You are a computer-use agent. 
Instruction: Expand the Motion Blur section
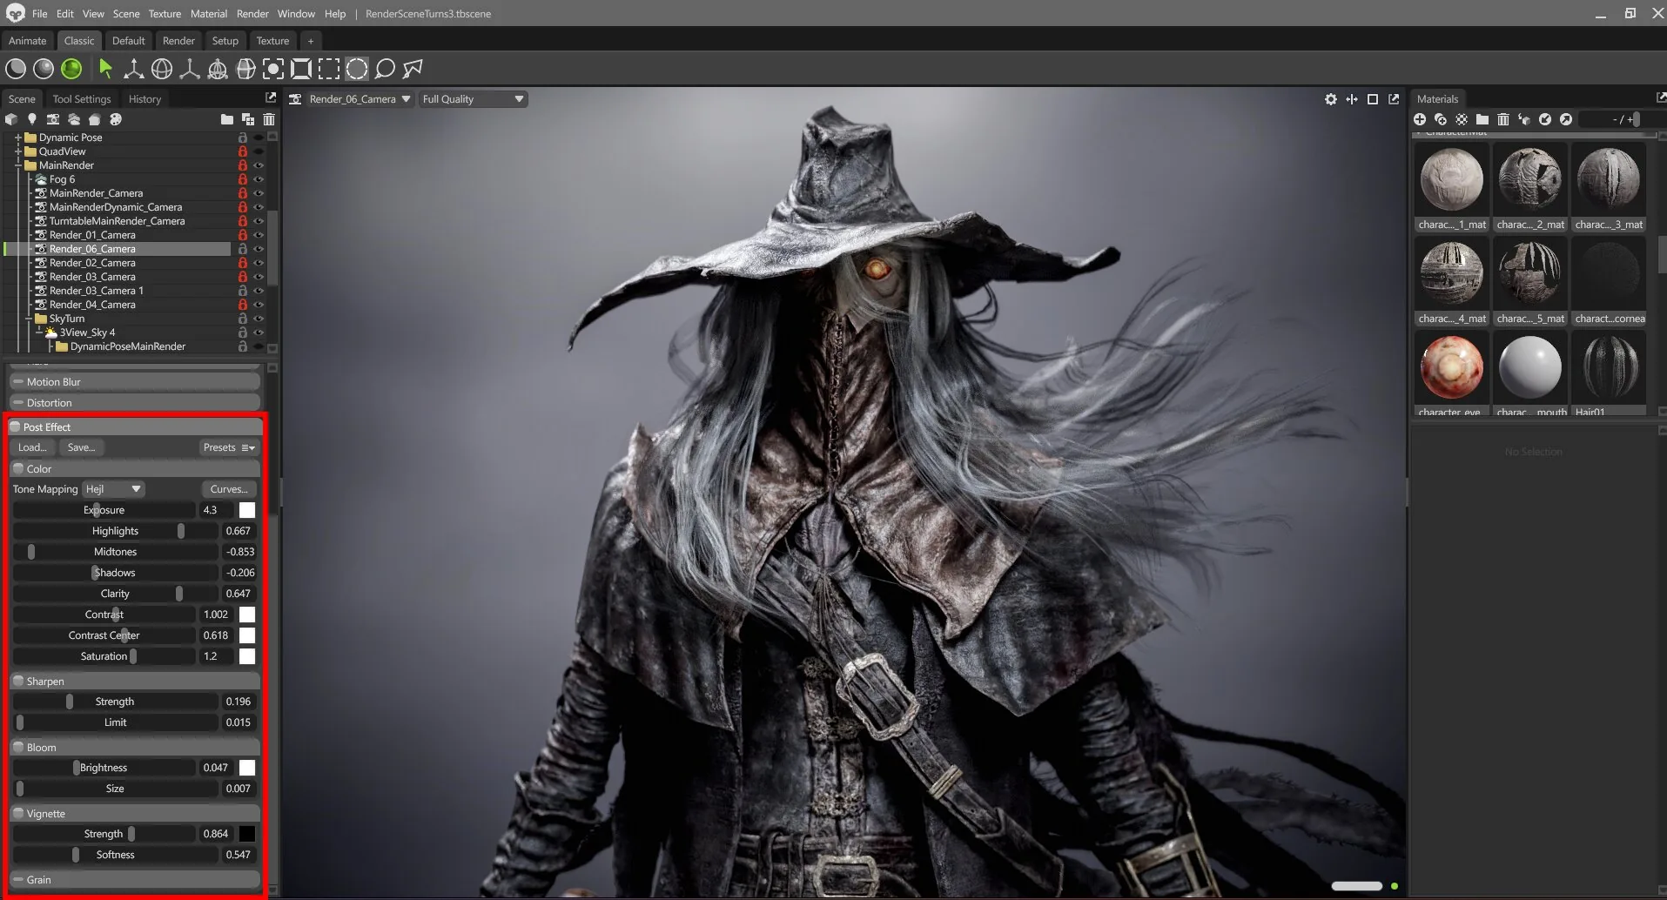click(135, 382)
